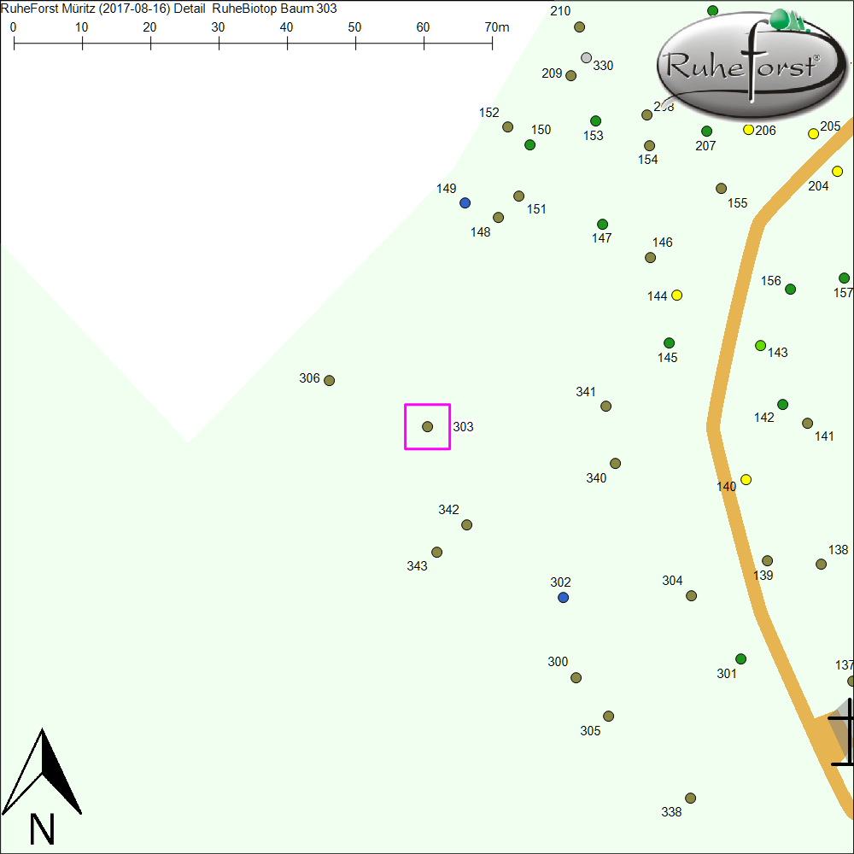Image resolution: width=854 pixels, height=854 pixels.
Task: Select the green tree marker 301
Action: click(740, 659)
